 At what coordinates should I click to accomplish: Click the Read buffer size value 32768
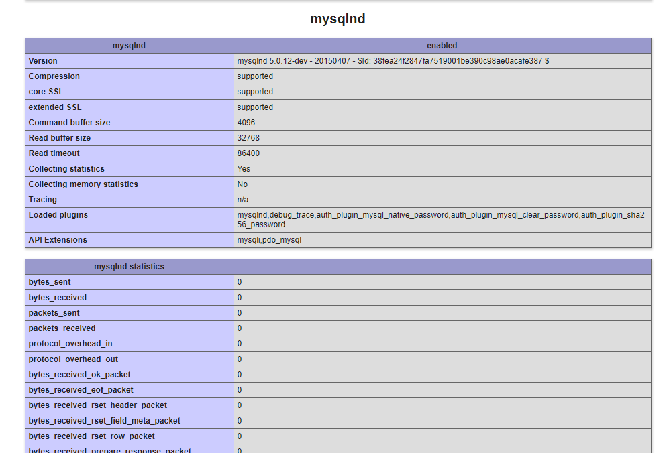click(248, 138)
